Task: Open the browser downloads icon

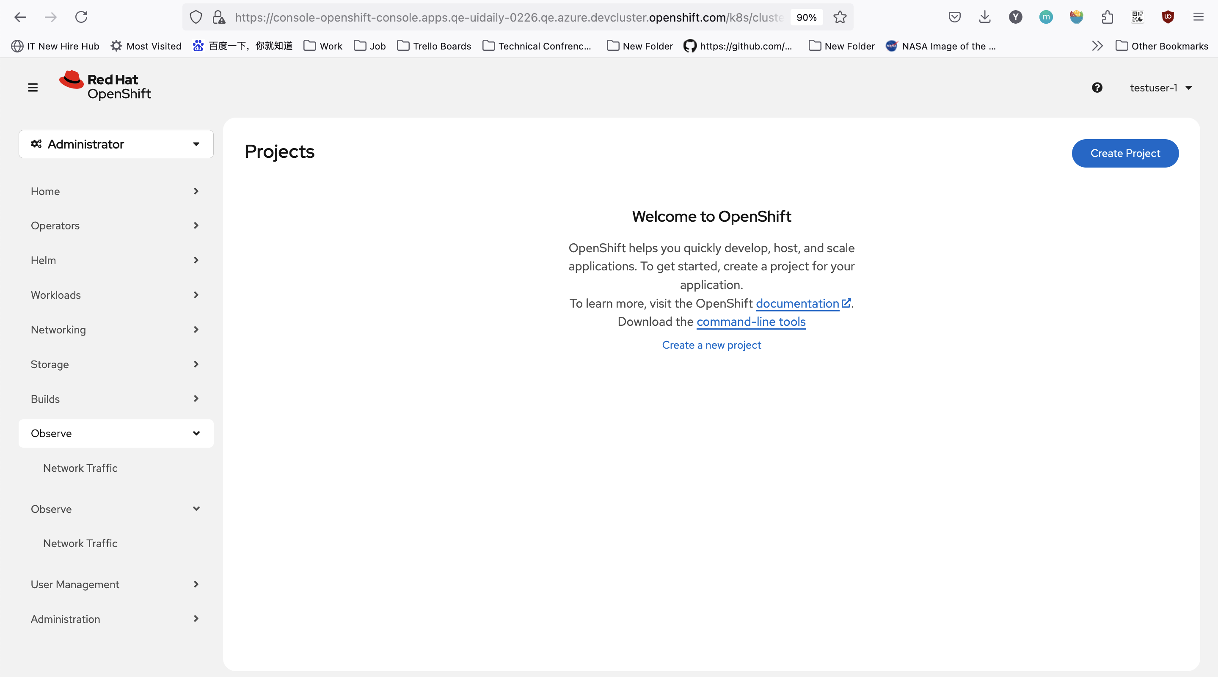Action: pyautogui.click(x=985, y=17)
